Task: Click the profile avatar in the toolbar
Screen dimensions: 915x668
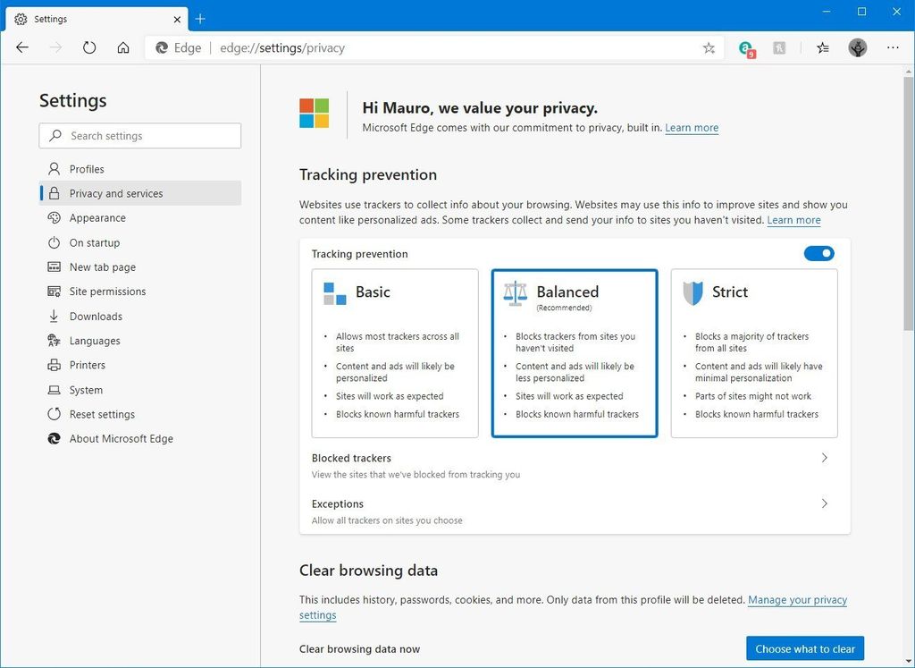Action: (857, 47)
